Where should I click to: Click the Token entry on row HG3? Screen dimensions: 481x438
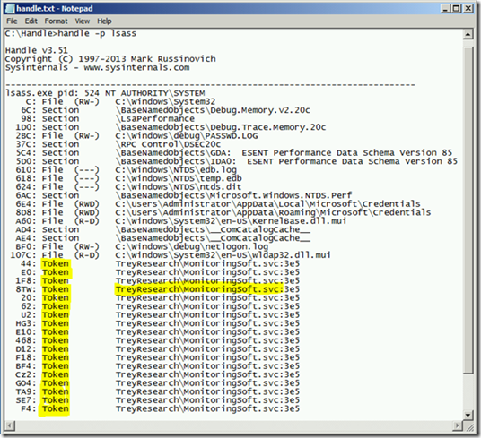pos(56,323)
